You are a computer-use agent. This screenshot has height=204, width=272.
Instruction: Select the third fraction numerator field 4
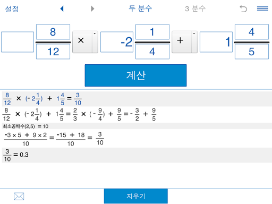pos(252,32)
